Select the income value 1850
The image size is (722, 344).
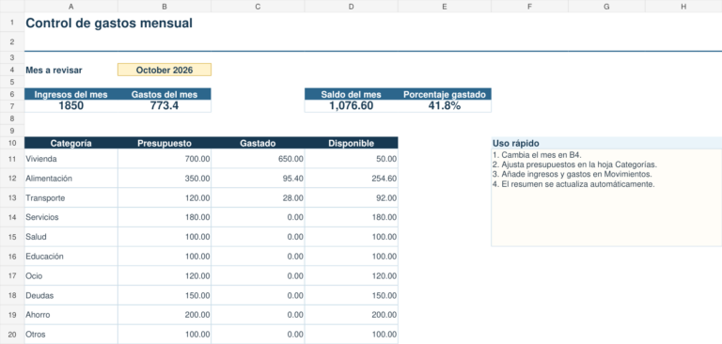tap(71, 106)
